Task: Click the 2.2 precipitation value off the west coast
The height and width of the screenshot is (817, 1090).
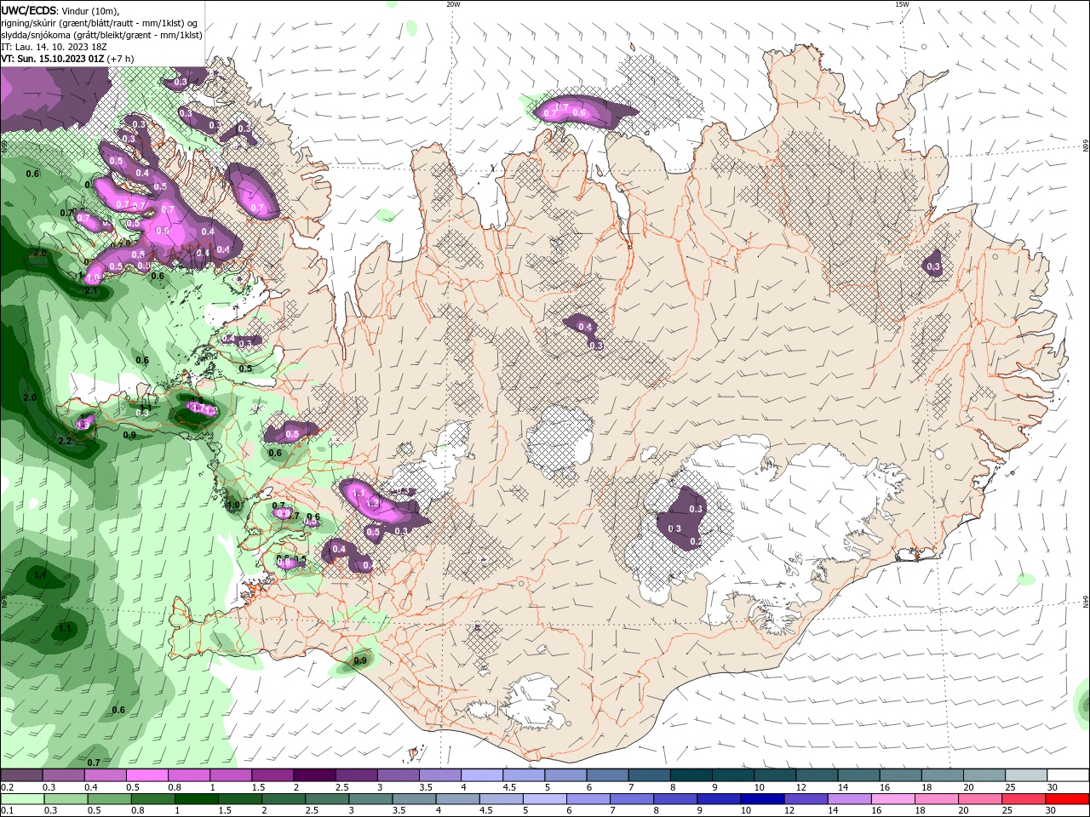Action: (x=65, y=441)
